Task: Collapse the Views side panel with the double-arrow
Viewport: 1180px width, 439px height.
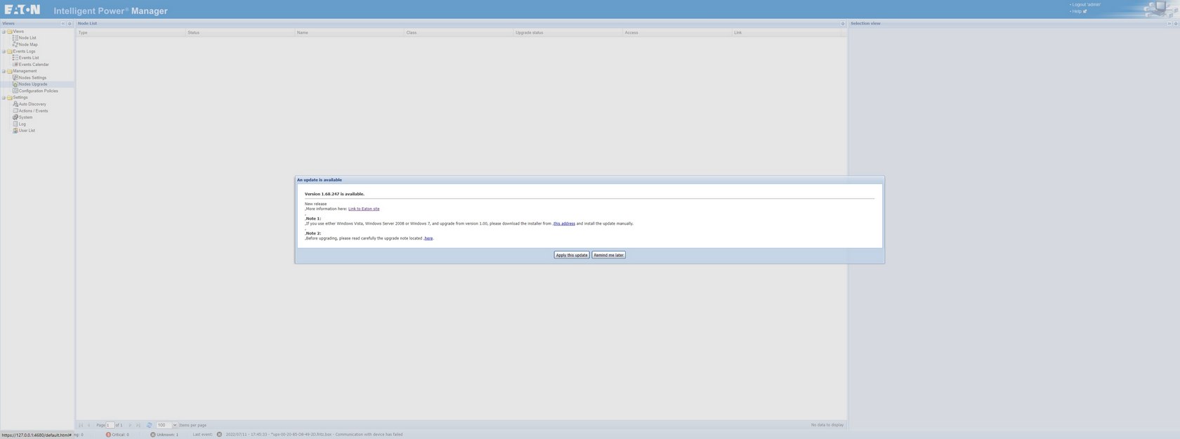Action: pos(63,24)
